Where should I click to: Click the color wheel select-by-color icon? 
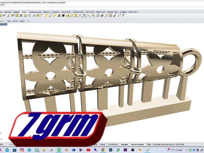pos(21,16)
